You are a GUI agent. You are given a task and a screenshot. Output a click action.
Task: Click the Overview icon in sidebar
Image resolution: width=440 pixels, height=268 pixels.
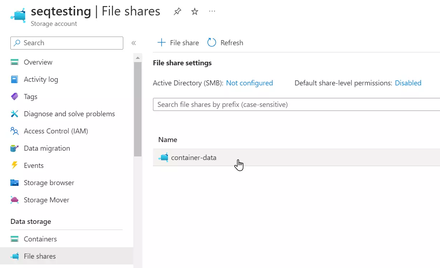click(14, 62)
